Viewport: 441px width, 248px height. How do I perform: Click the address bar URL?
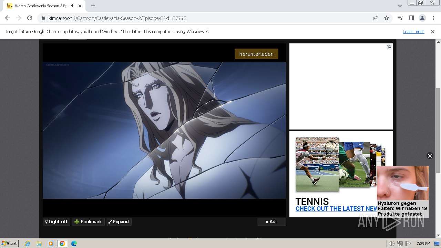117,18
